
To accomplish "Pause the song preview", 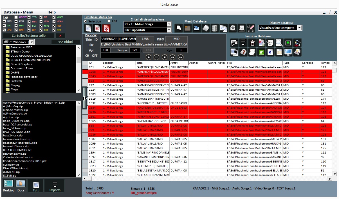I will pos(157,57).
